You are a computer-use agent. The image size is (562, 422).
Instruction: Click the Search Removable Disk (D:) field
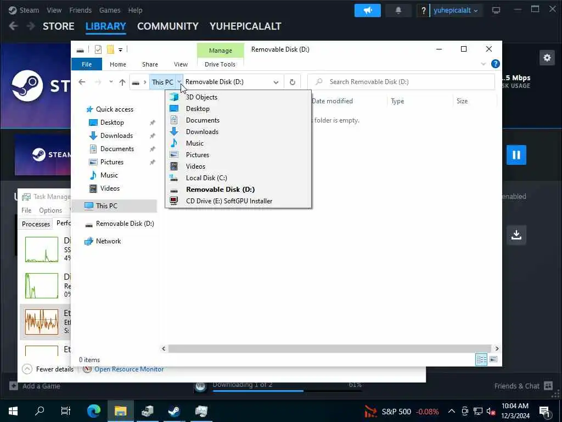[401, 82]
